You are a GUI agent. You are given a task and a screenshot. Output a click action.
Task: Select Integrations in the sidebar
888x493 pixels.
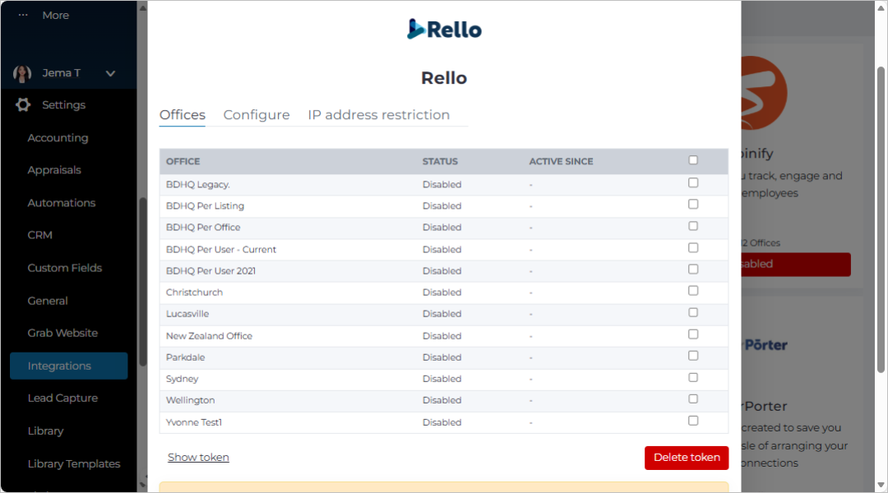pyautogui.click(x=68, y=366)
